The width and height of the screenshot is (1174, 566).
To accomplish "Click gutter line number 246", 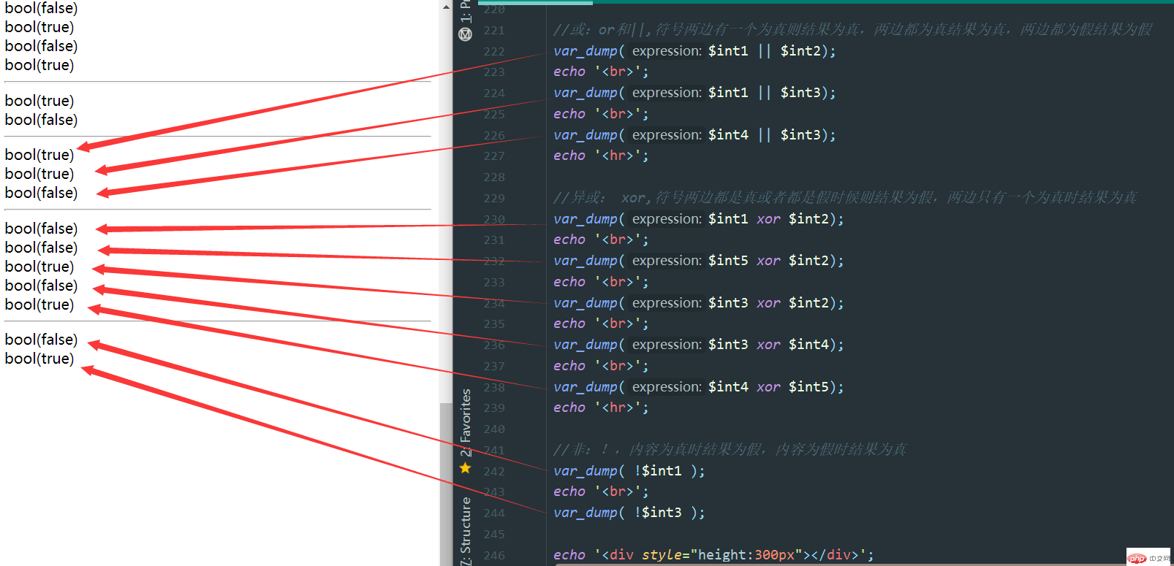I will 494,555.
